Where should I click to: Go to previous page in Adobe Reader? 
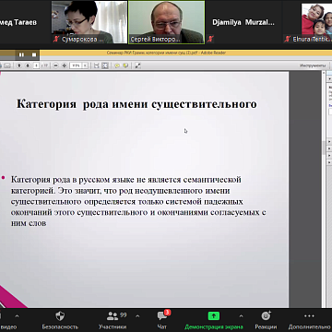click(x=19, y=65)
